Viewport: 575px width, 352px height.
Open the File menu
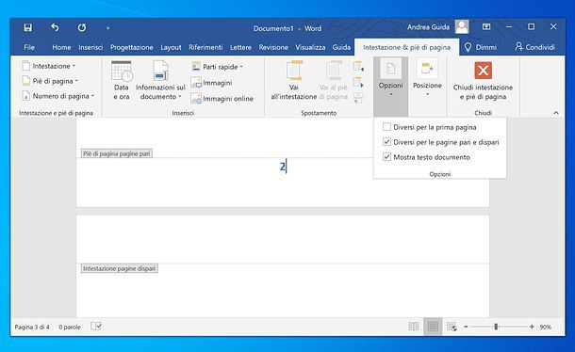click(29, 47)
